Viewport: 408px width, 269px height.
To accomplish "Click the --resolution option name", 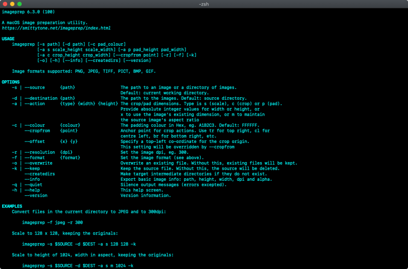I will pos(40,152).
